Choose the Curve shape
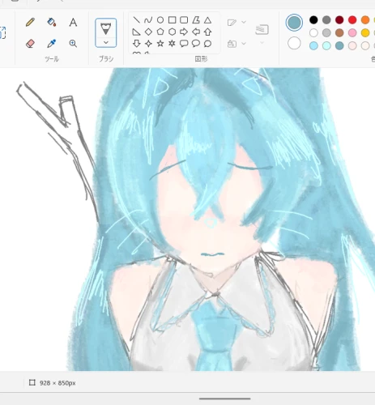 tap(148, 20)
